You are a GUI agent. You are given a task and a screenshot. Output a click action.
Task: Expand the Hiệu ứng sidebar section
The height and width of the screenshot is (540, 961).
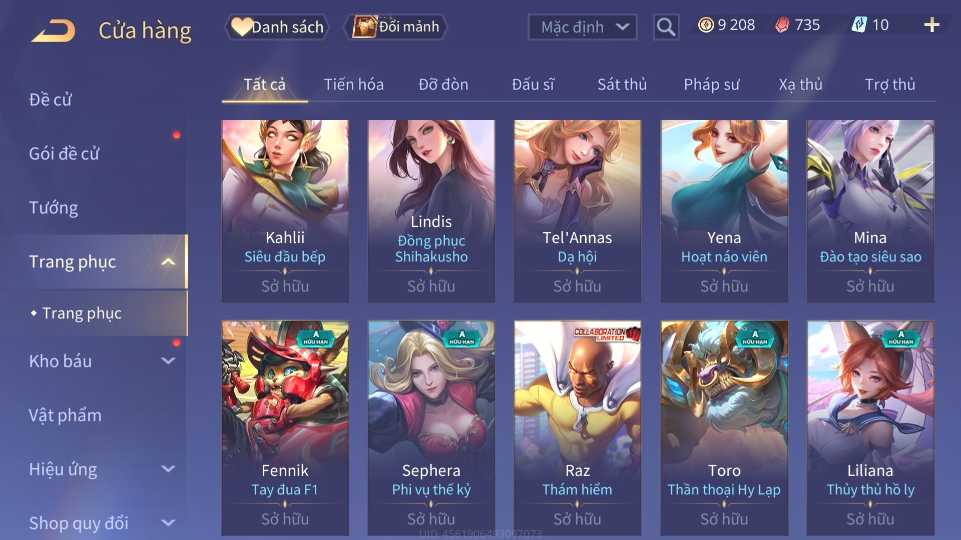[169, 468]
